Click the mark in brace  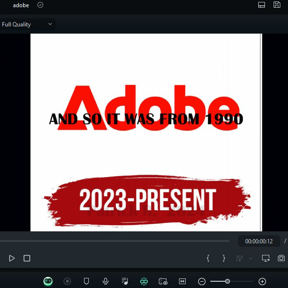click(x=208, y=258)
